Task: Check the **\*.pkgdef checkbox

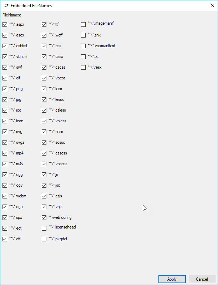Action: click(44, 239)
